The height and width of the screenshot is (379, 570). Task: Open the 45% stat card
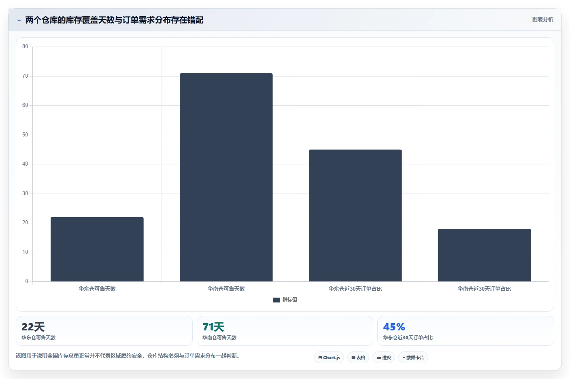click(x=466, y=331)
